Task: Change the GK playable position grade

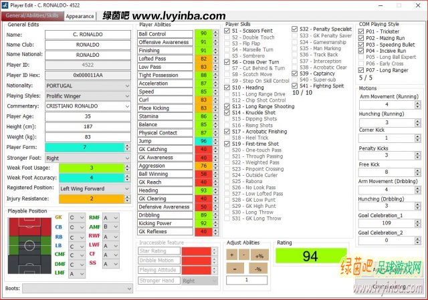Action: [x=77, y=218]
